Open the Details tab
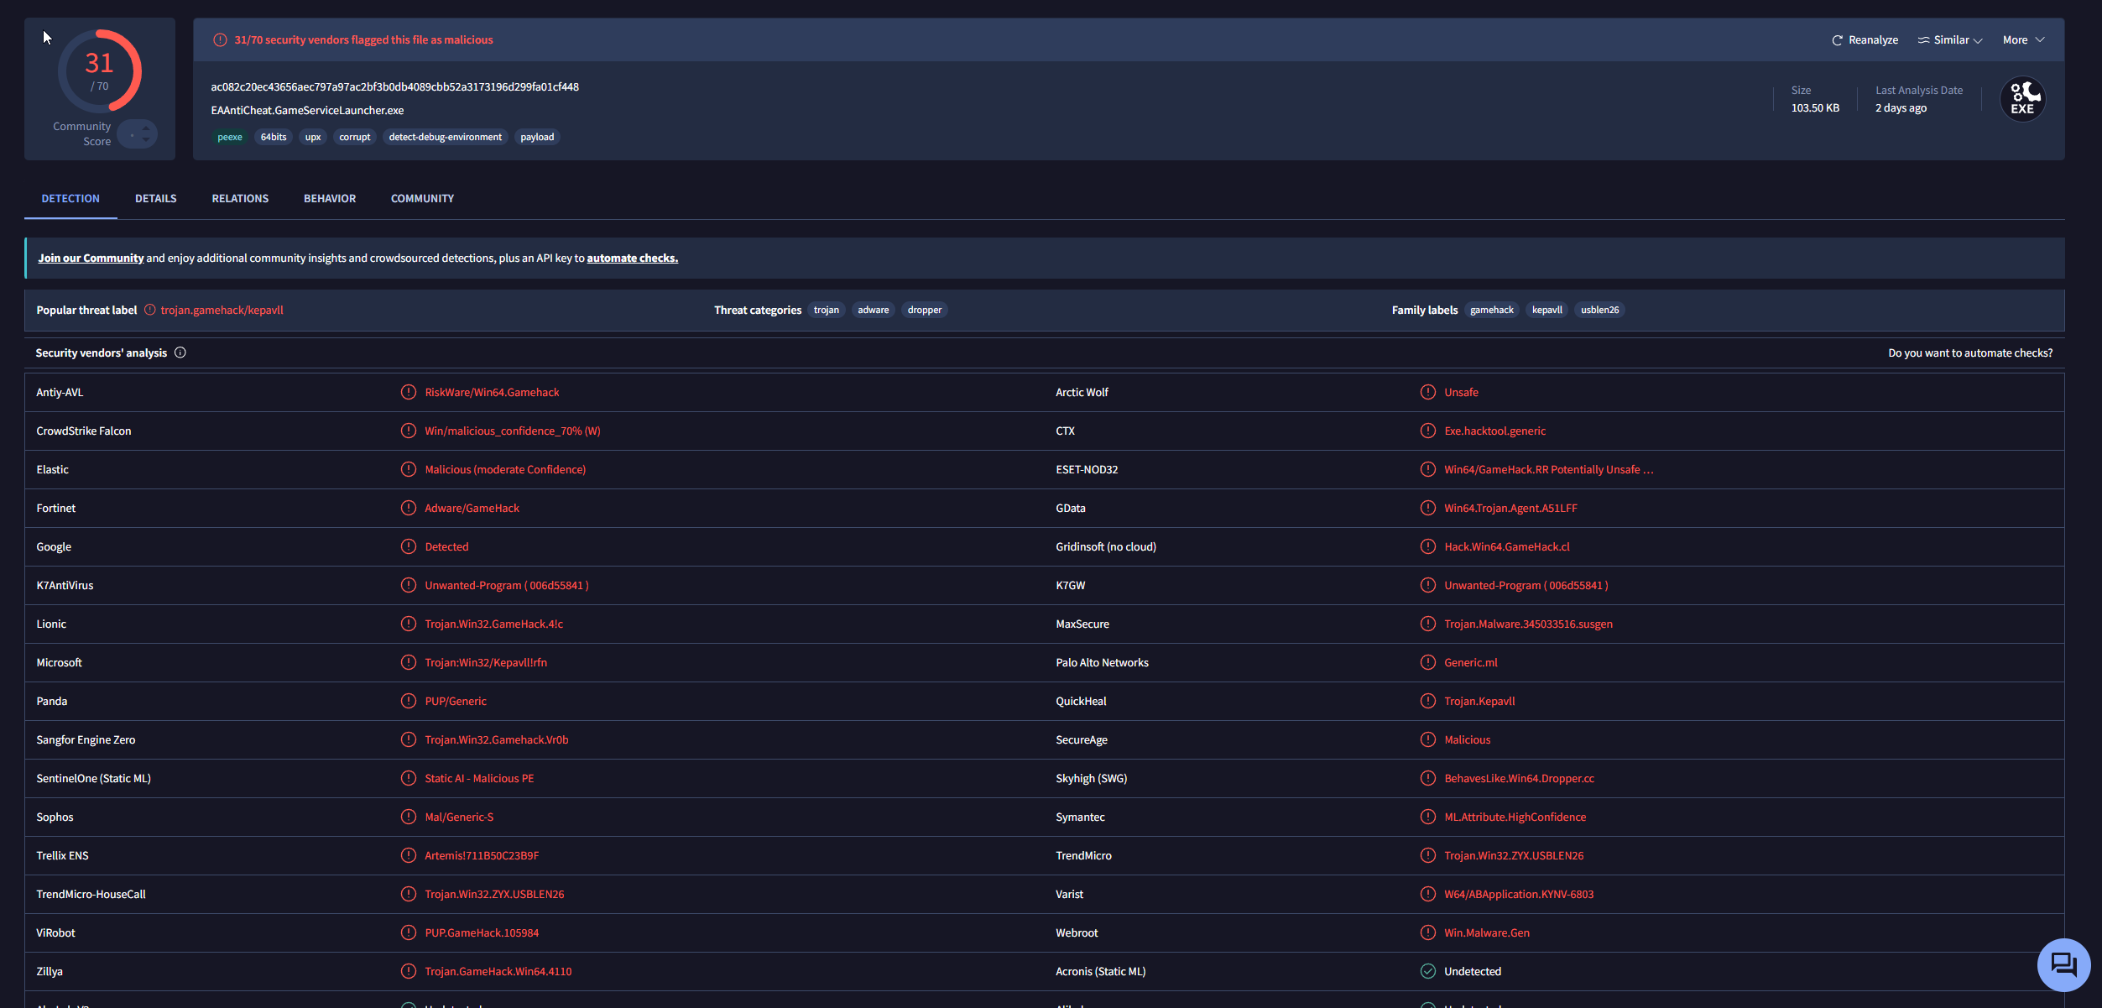This screenshot has width=2102, height=1008. pyautogui.click(x=156, y=199)
